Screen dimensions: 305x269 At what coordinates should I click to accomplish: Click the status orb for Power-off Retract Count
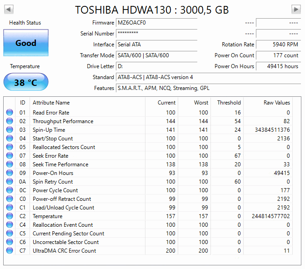[10, 199]
